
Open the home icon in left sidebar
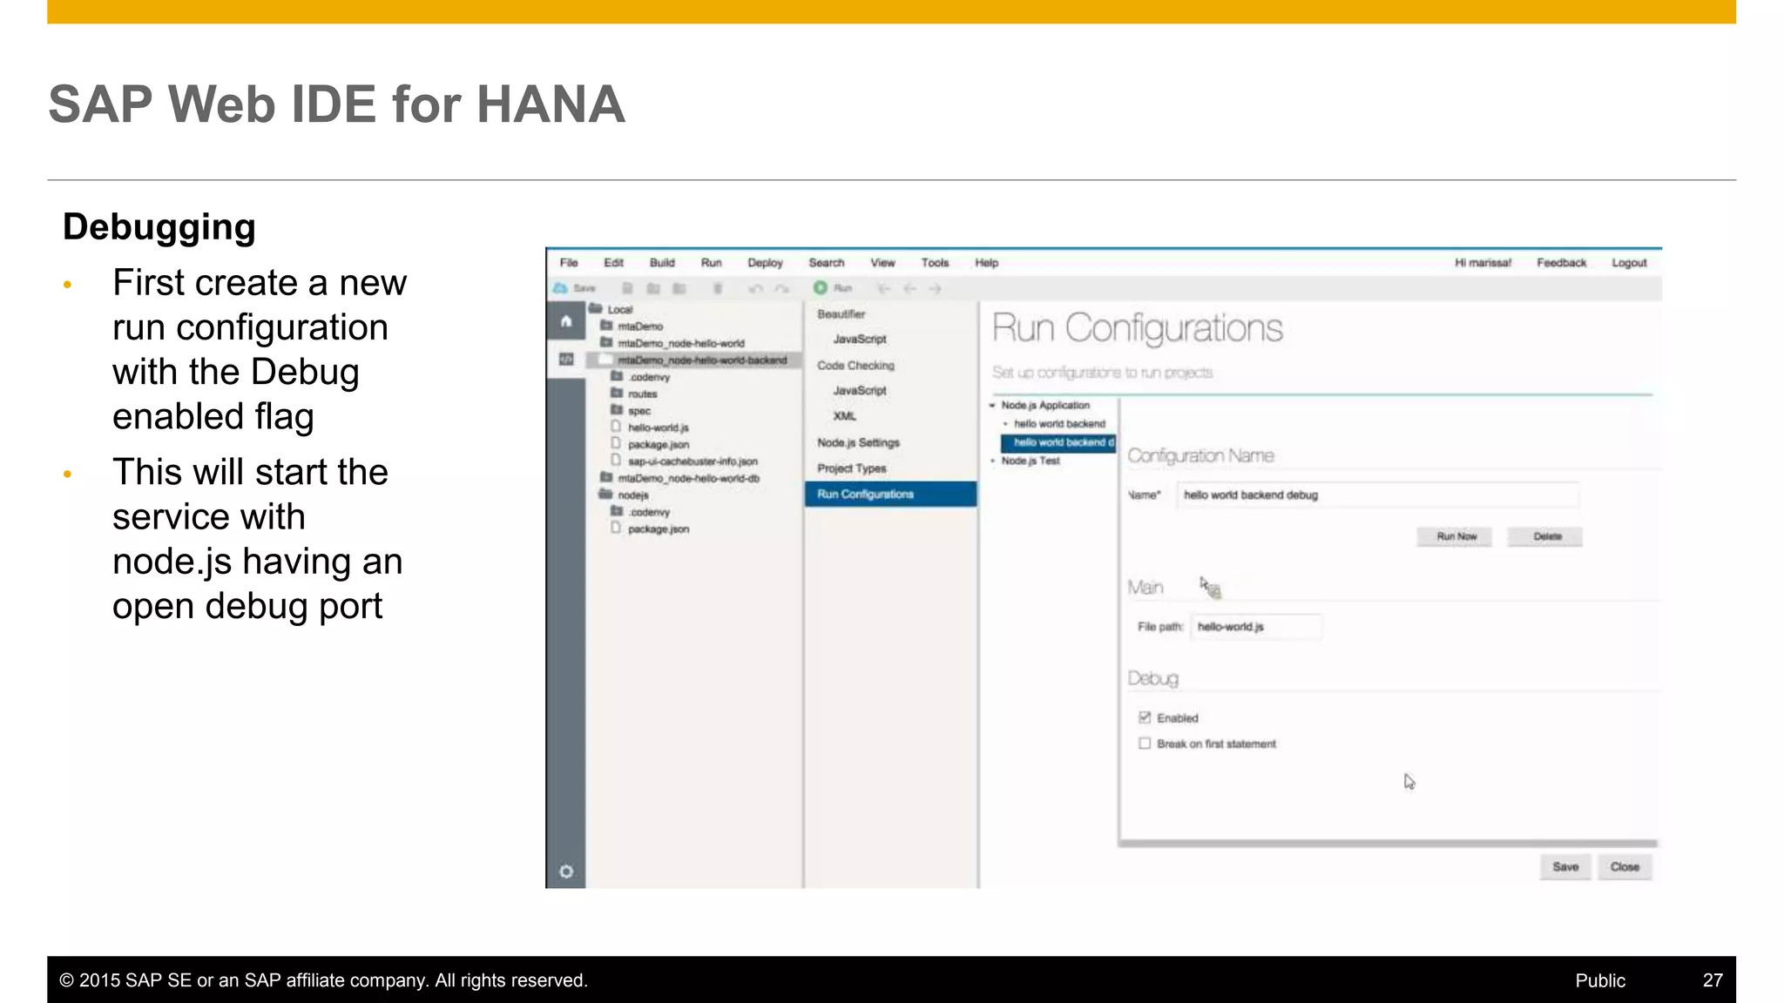(x=566, y=321)
